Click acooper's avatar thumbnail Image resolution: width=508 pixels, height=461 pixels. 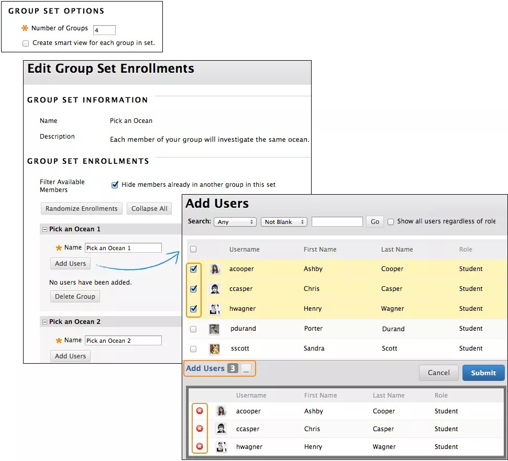click(x=216, y=268)
